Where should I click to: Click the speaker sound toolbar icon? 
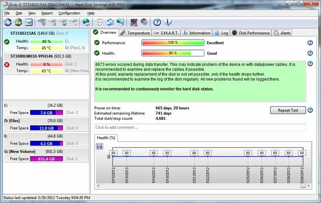click(x=144, y=22)
